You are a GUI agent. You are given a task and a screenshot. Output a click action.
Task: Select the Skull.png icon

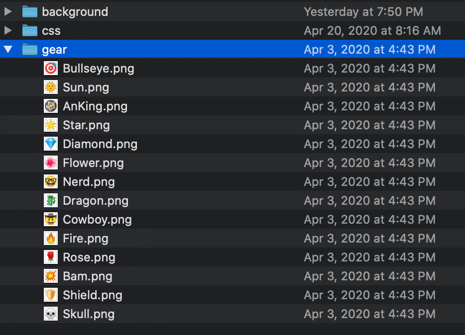[51, 314]
